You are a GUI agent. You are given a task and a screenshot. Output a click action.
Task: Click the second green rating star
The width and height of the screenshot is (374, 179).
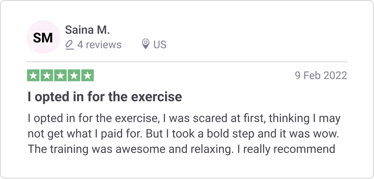(x=47, y=76)
